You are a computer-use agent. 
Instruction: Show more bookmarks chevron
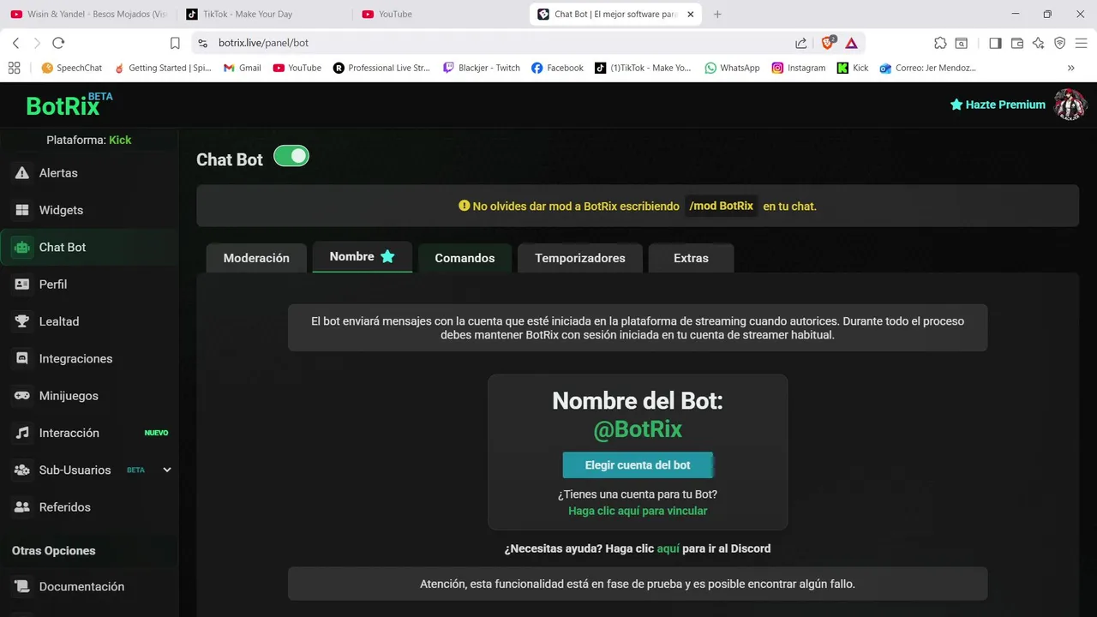1070,68
